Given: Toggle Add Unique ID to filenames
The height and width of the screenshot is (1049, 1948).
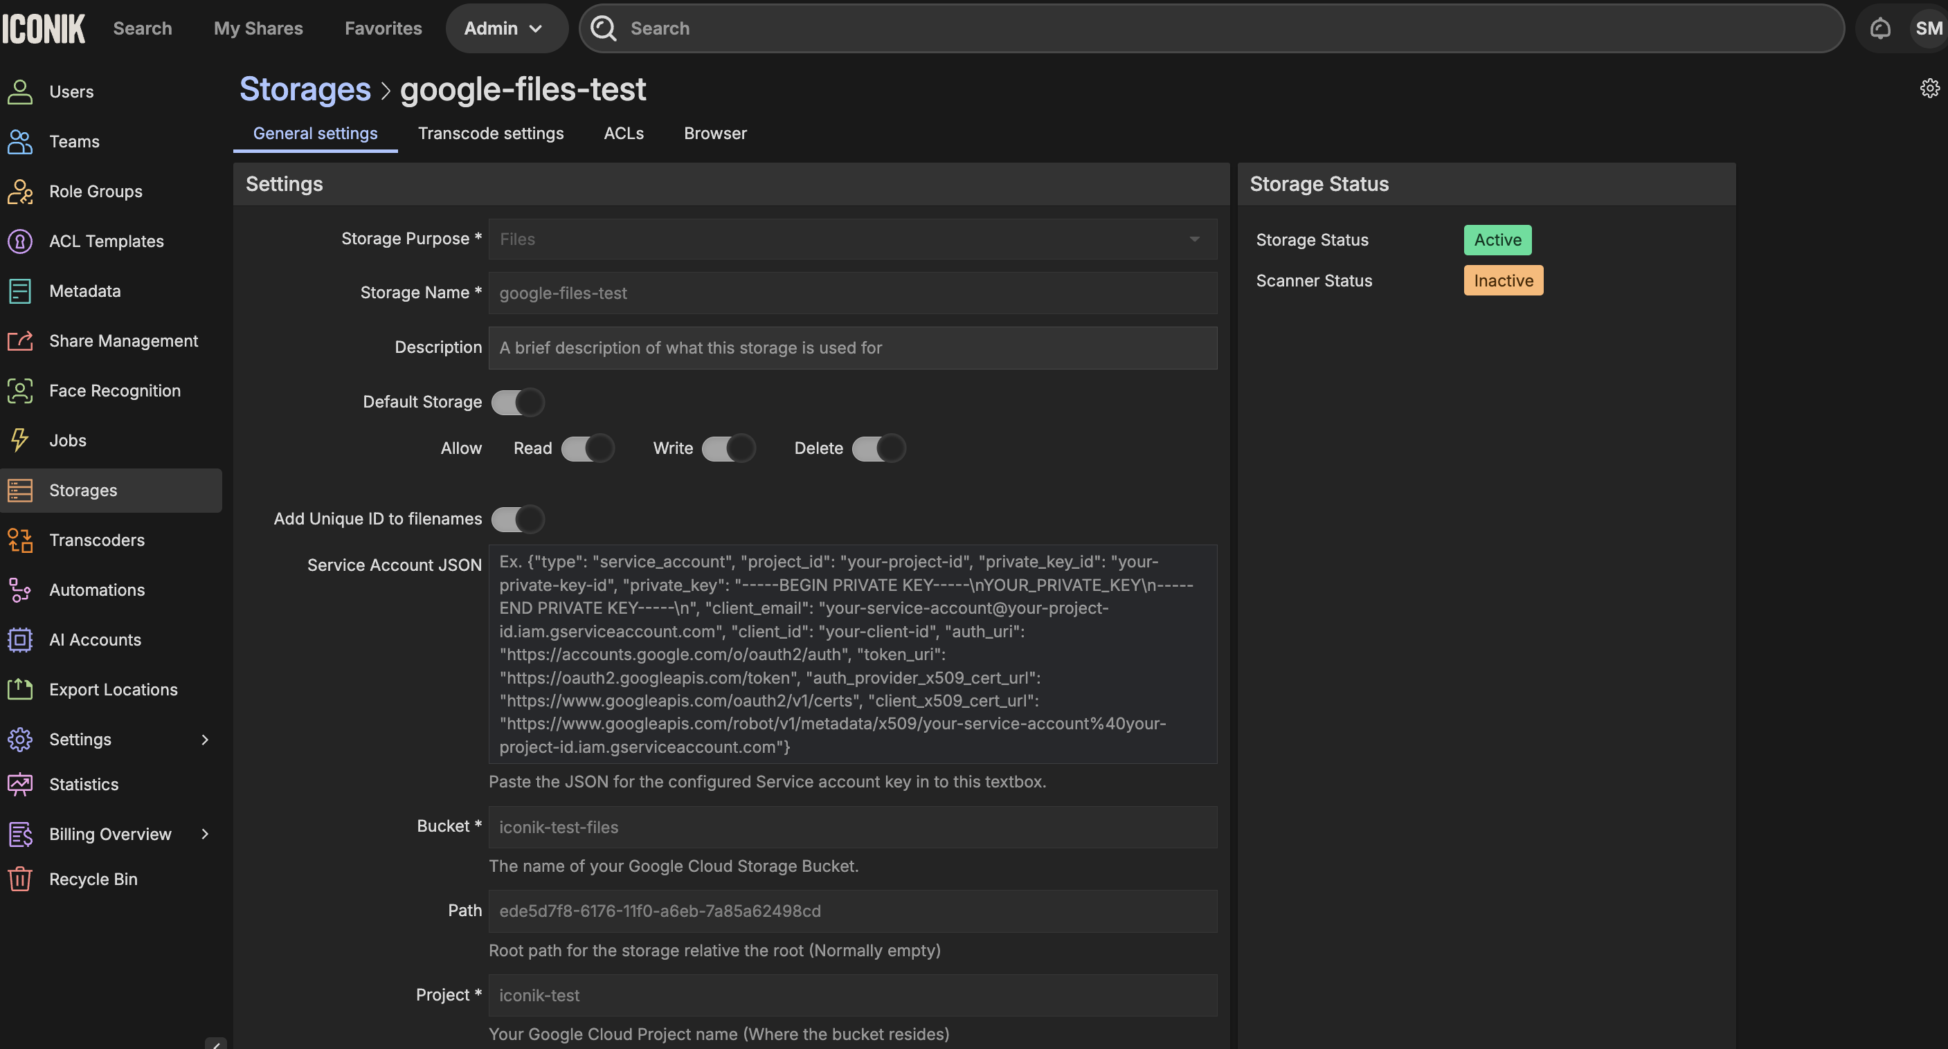Looking at the screenshot, I should tap(518, 519).
